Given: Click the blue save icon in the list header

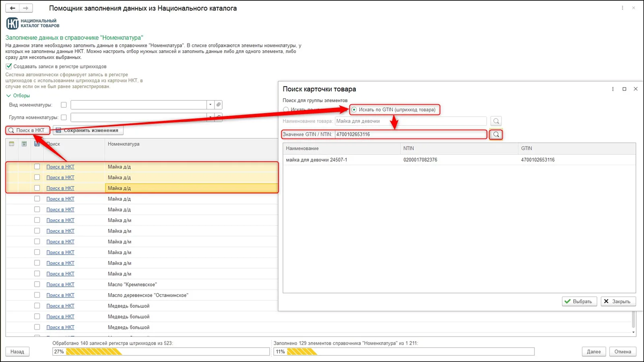Looking at the screenshot, I should [37, 144].
